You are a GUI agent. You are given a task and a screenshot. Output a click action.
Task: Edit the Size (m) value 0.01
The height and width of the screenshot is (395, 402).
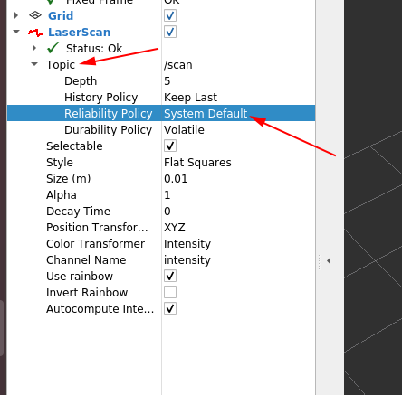[176, 179]
